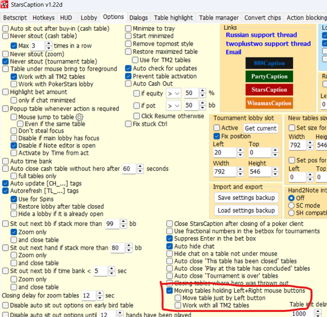Click Sit out next hand stack value field
The width and height of the screenshot is (327, 317).
tap(118, 248)
